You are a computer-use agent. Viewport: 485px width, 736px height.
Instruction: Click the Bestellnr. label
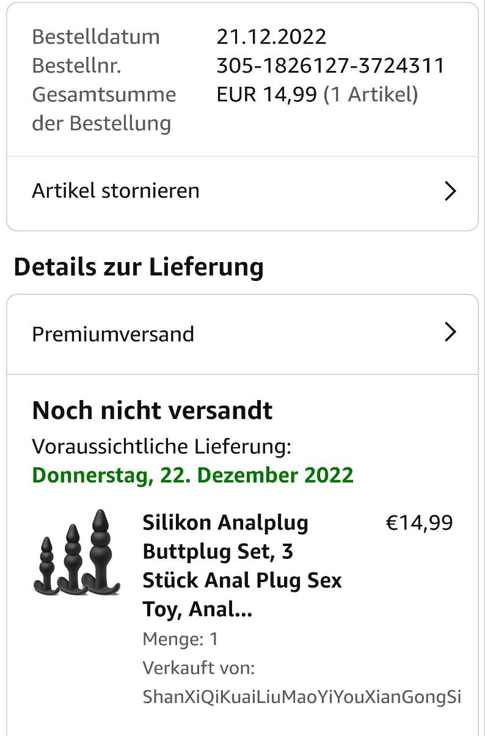pos(76,65)
